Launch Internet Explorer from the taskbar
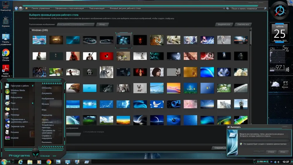Viewport: 293px width, 165px height. [21, 162]
